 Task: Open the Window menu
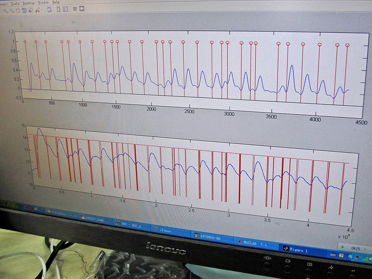click(43, 3)
